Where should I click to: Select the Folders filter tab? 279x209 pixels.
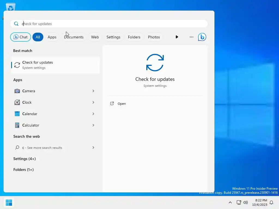coord(134,37)
